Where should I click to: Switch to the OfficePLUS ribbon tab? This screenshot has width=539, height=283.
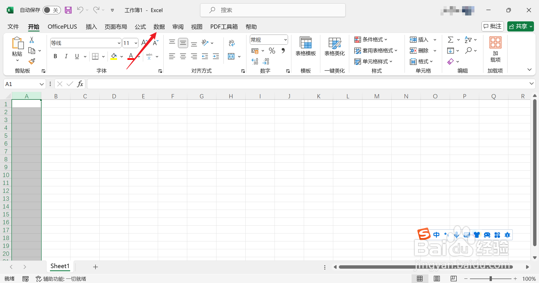(62, 27)
